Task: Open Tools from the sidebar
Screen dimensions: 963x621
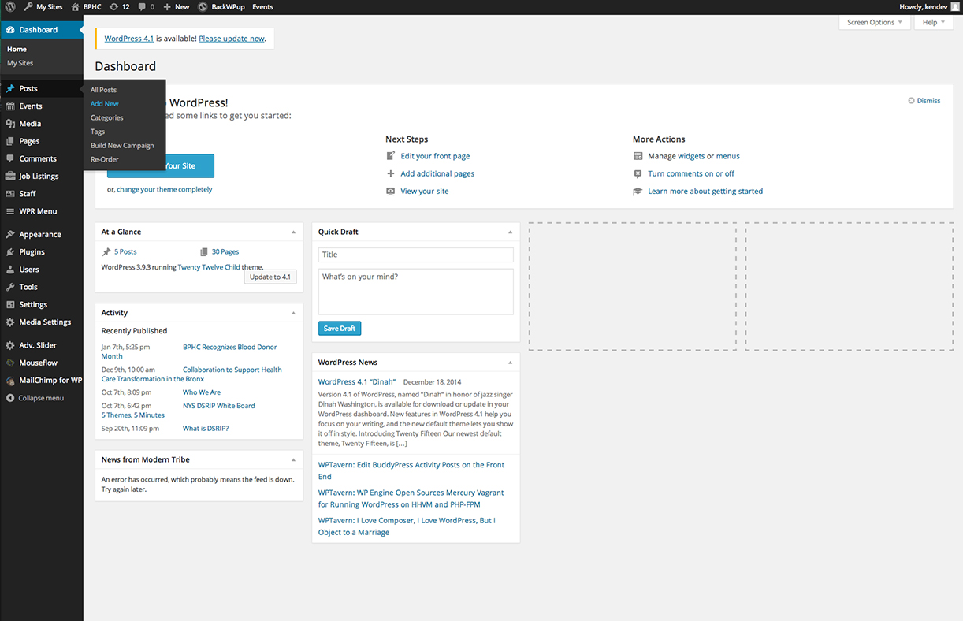Action: [x=28, y=287]
